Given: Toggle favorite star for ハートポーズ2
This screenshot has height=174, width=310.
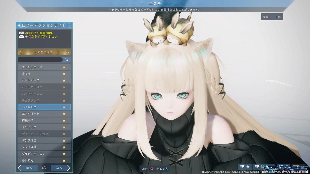Looking at the screenshot, I should pyautogui.click(x=64, y=87).
